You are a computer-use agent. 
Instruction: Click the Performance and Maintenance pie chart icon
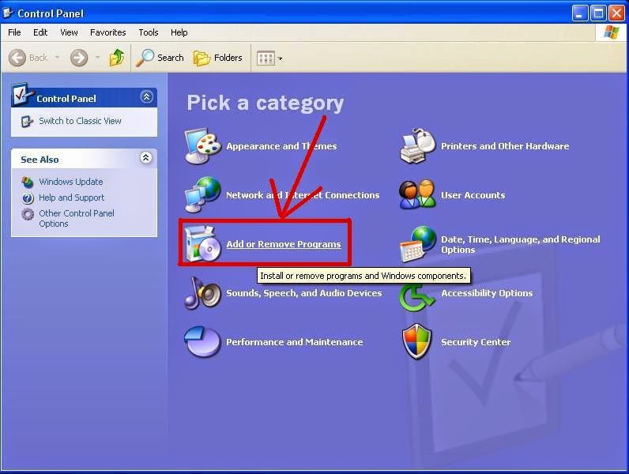[202, 341]
